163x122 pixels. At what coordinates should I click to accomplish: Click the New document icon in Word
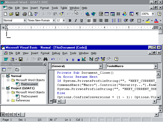click(5, 14)
